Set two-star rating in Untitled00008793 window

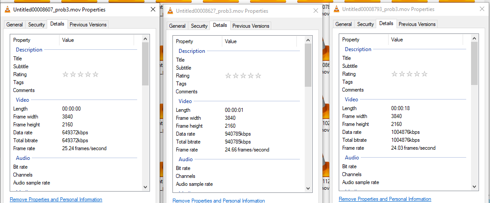(x=402, y=74)
